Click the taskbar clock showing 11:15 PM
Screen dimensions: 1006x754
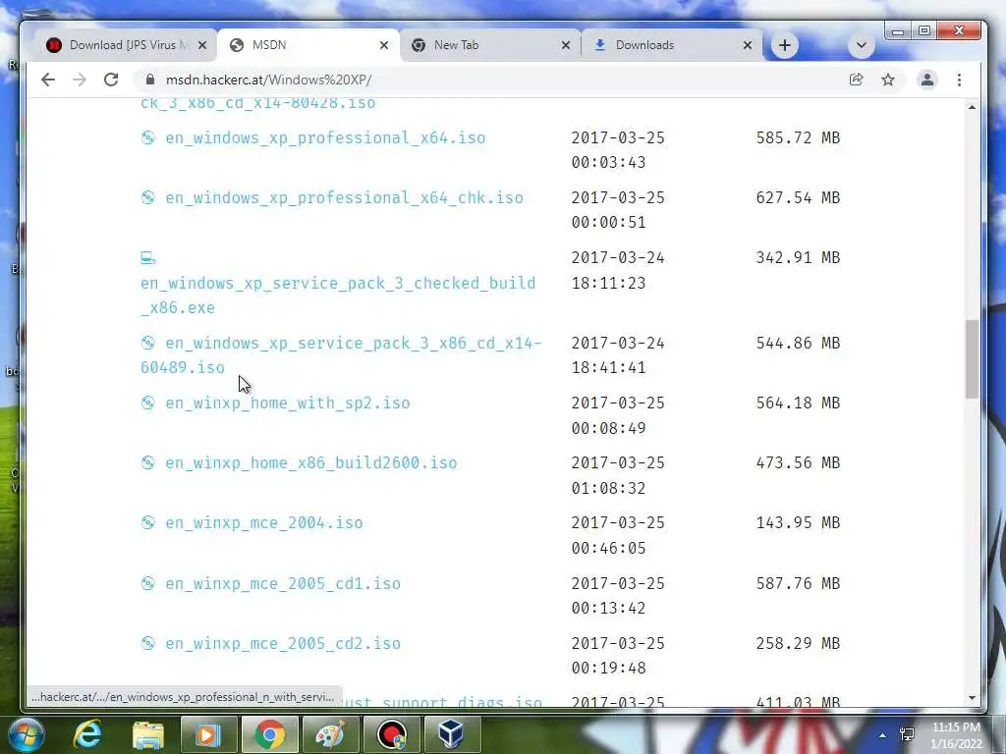click(956, 735)
